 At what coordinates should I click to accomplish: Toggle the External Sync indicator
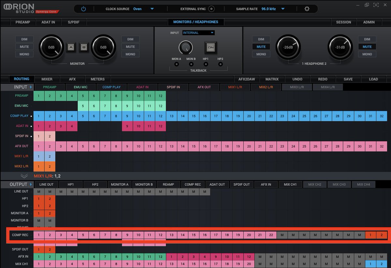[x=211, y=9]
